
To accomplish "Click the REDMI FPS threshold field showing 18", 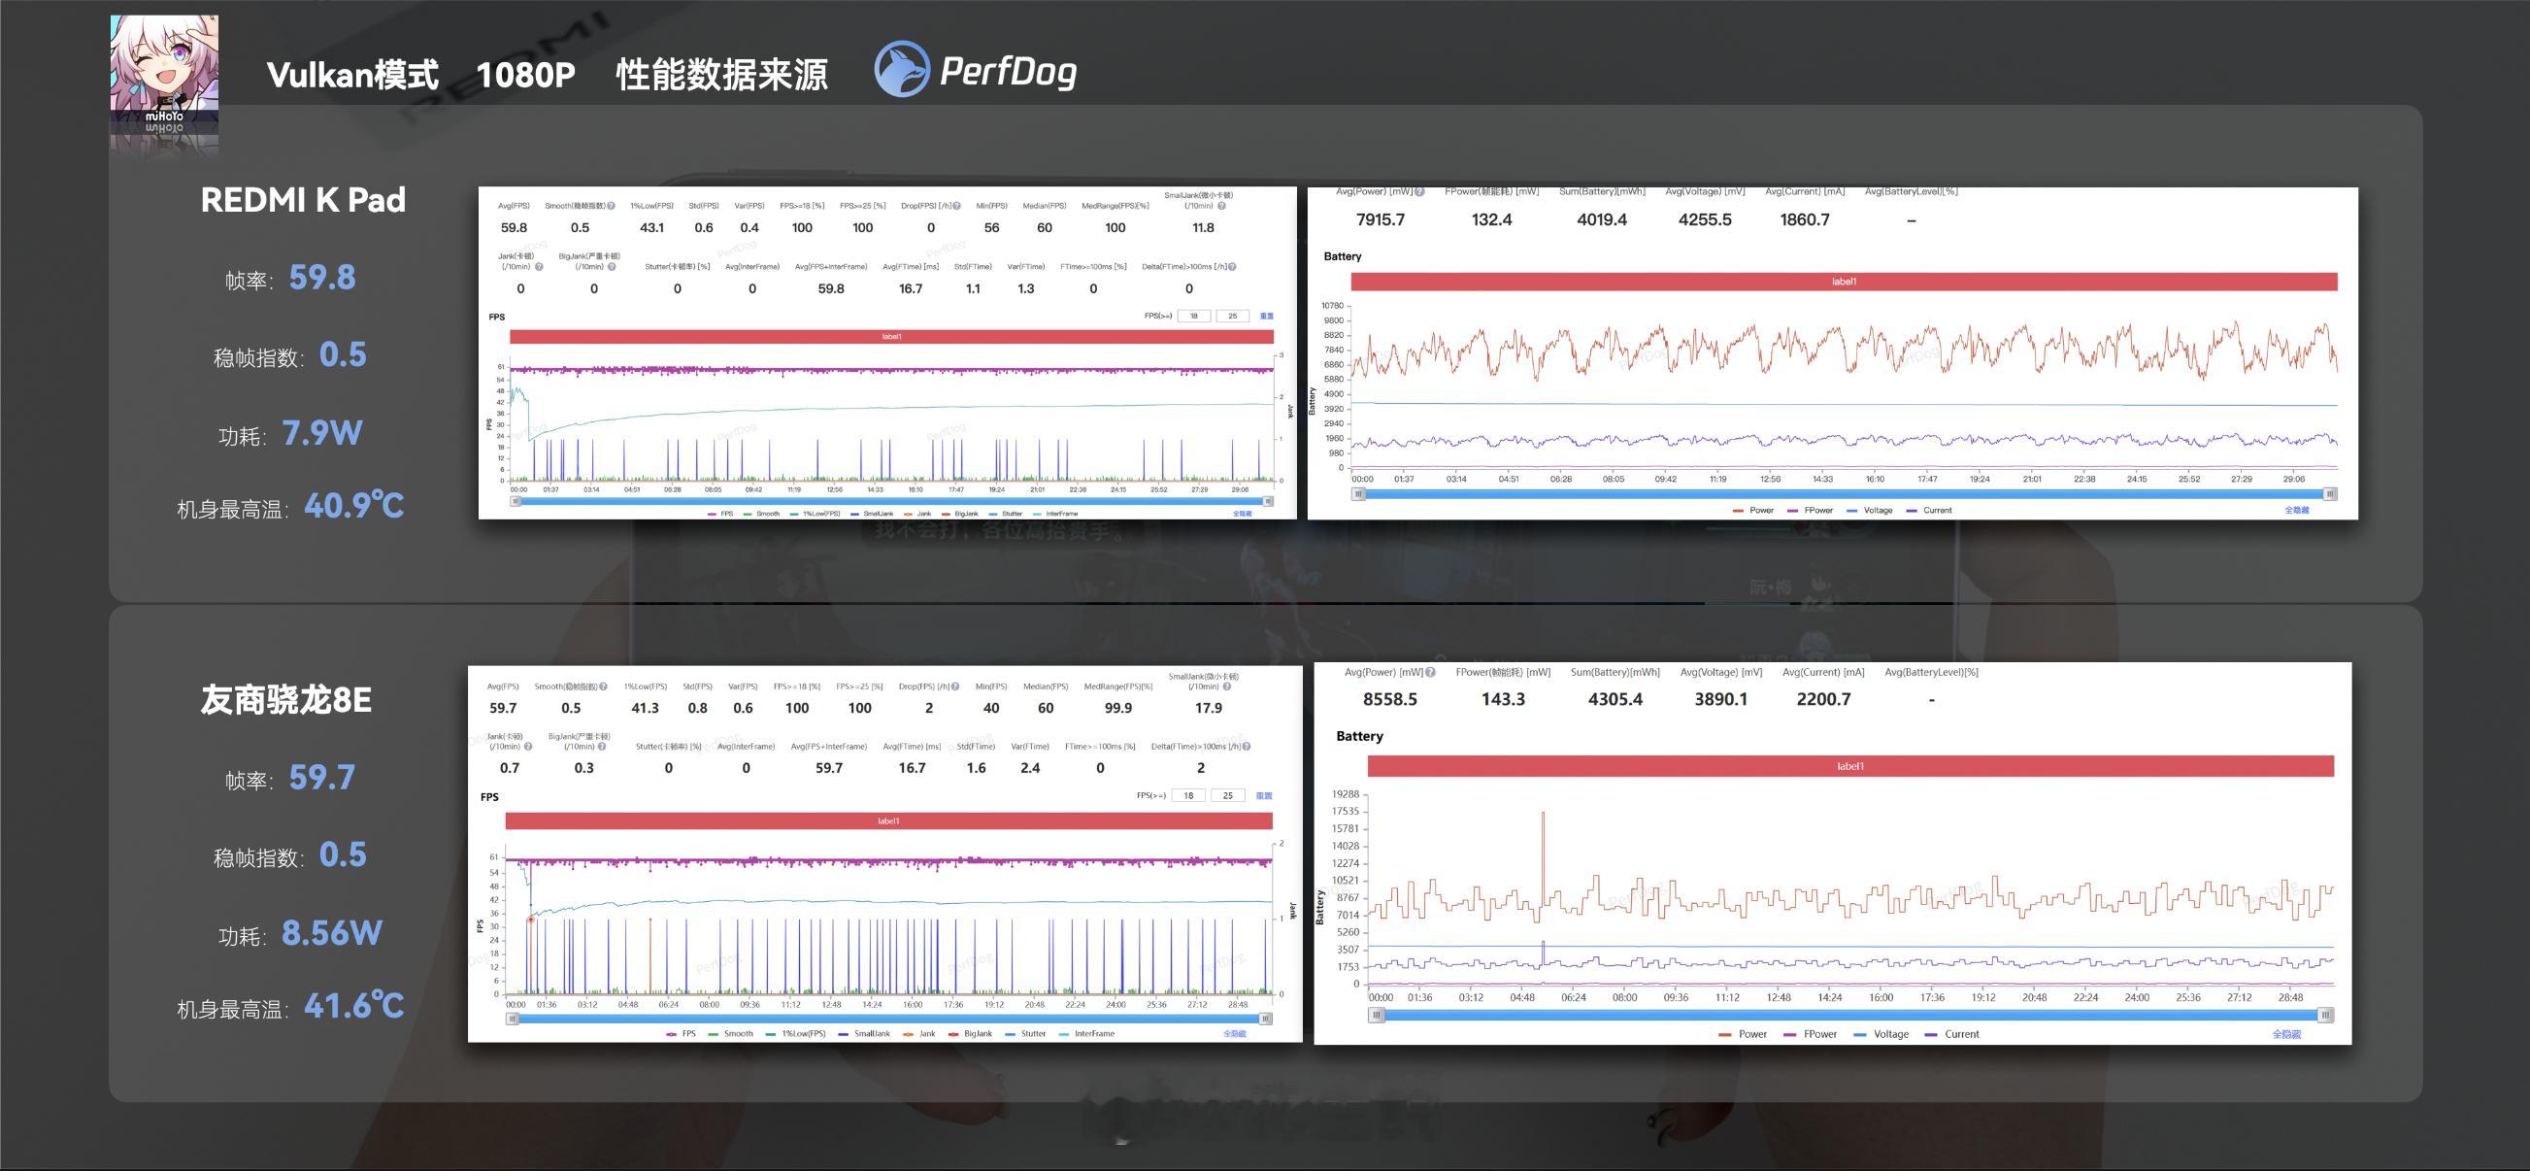I will pos(1193,317).
